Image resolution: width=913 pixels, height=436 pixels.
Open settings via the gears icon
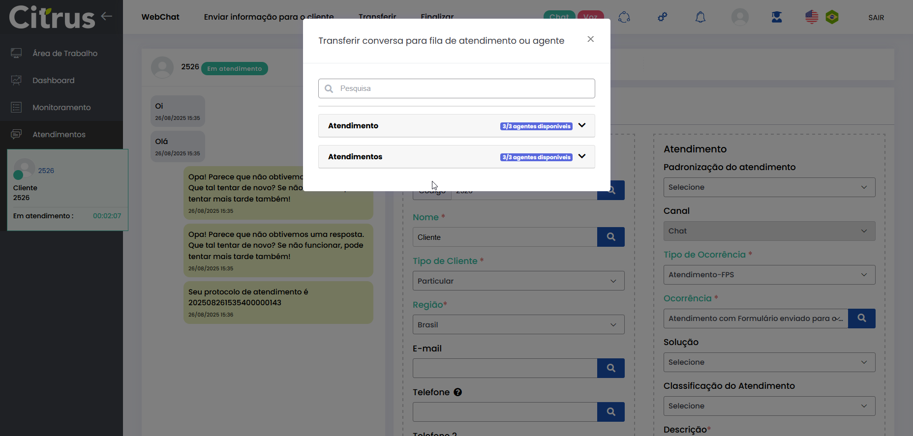coord(663,17)
